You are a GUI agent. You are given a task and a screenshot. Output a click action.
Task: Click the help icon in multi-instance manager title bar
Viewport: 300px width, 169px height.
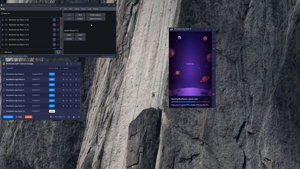pos(67,64)
